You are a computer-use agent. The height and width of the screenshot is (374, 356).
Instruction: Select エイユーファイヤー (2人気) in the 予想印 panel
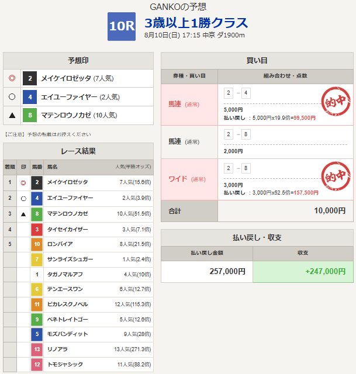coord(81,97)
